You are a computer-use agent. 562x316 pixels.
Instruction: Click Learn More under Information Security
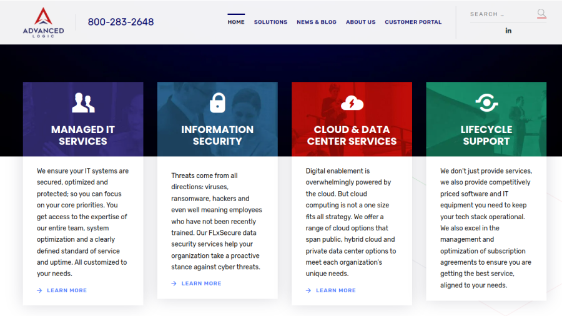coord(201,284)
